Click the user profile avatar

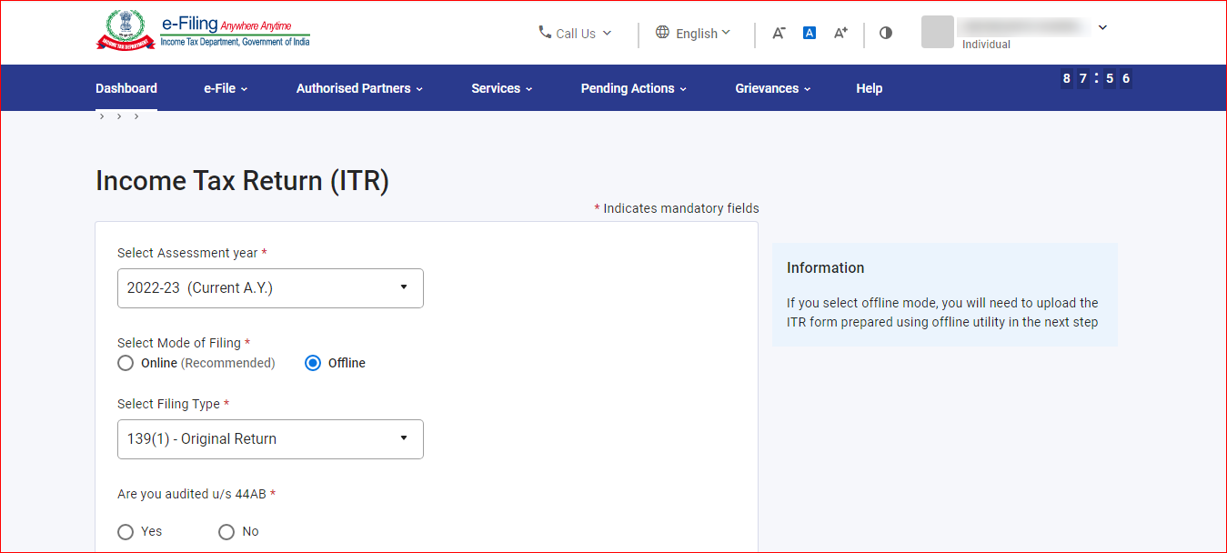(937, 32)
